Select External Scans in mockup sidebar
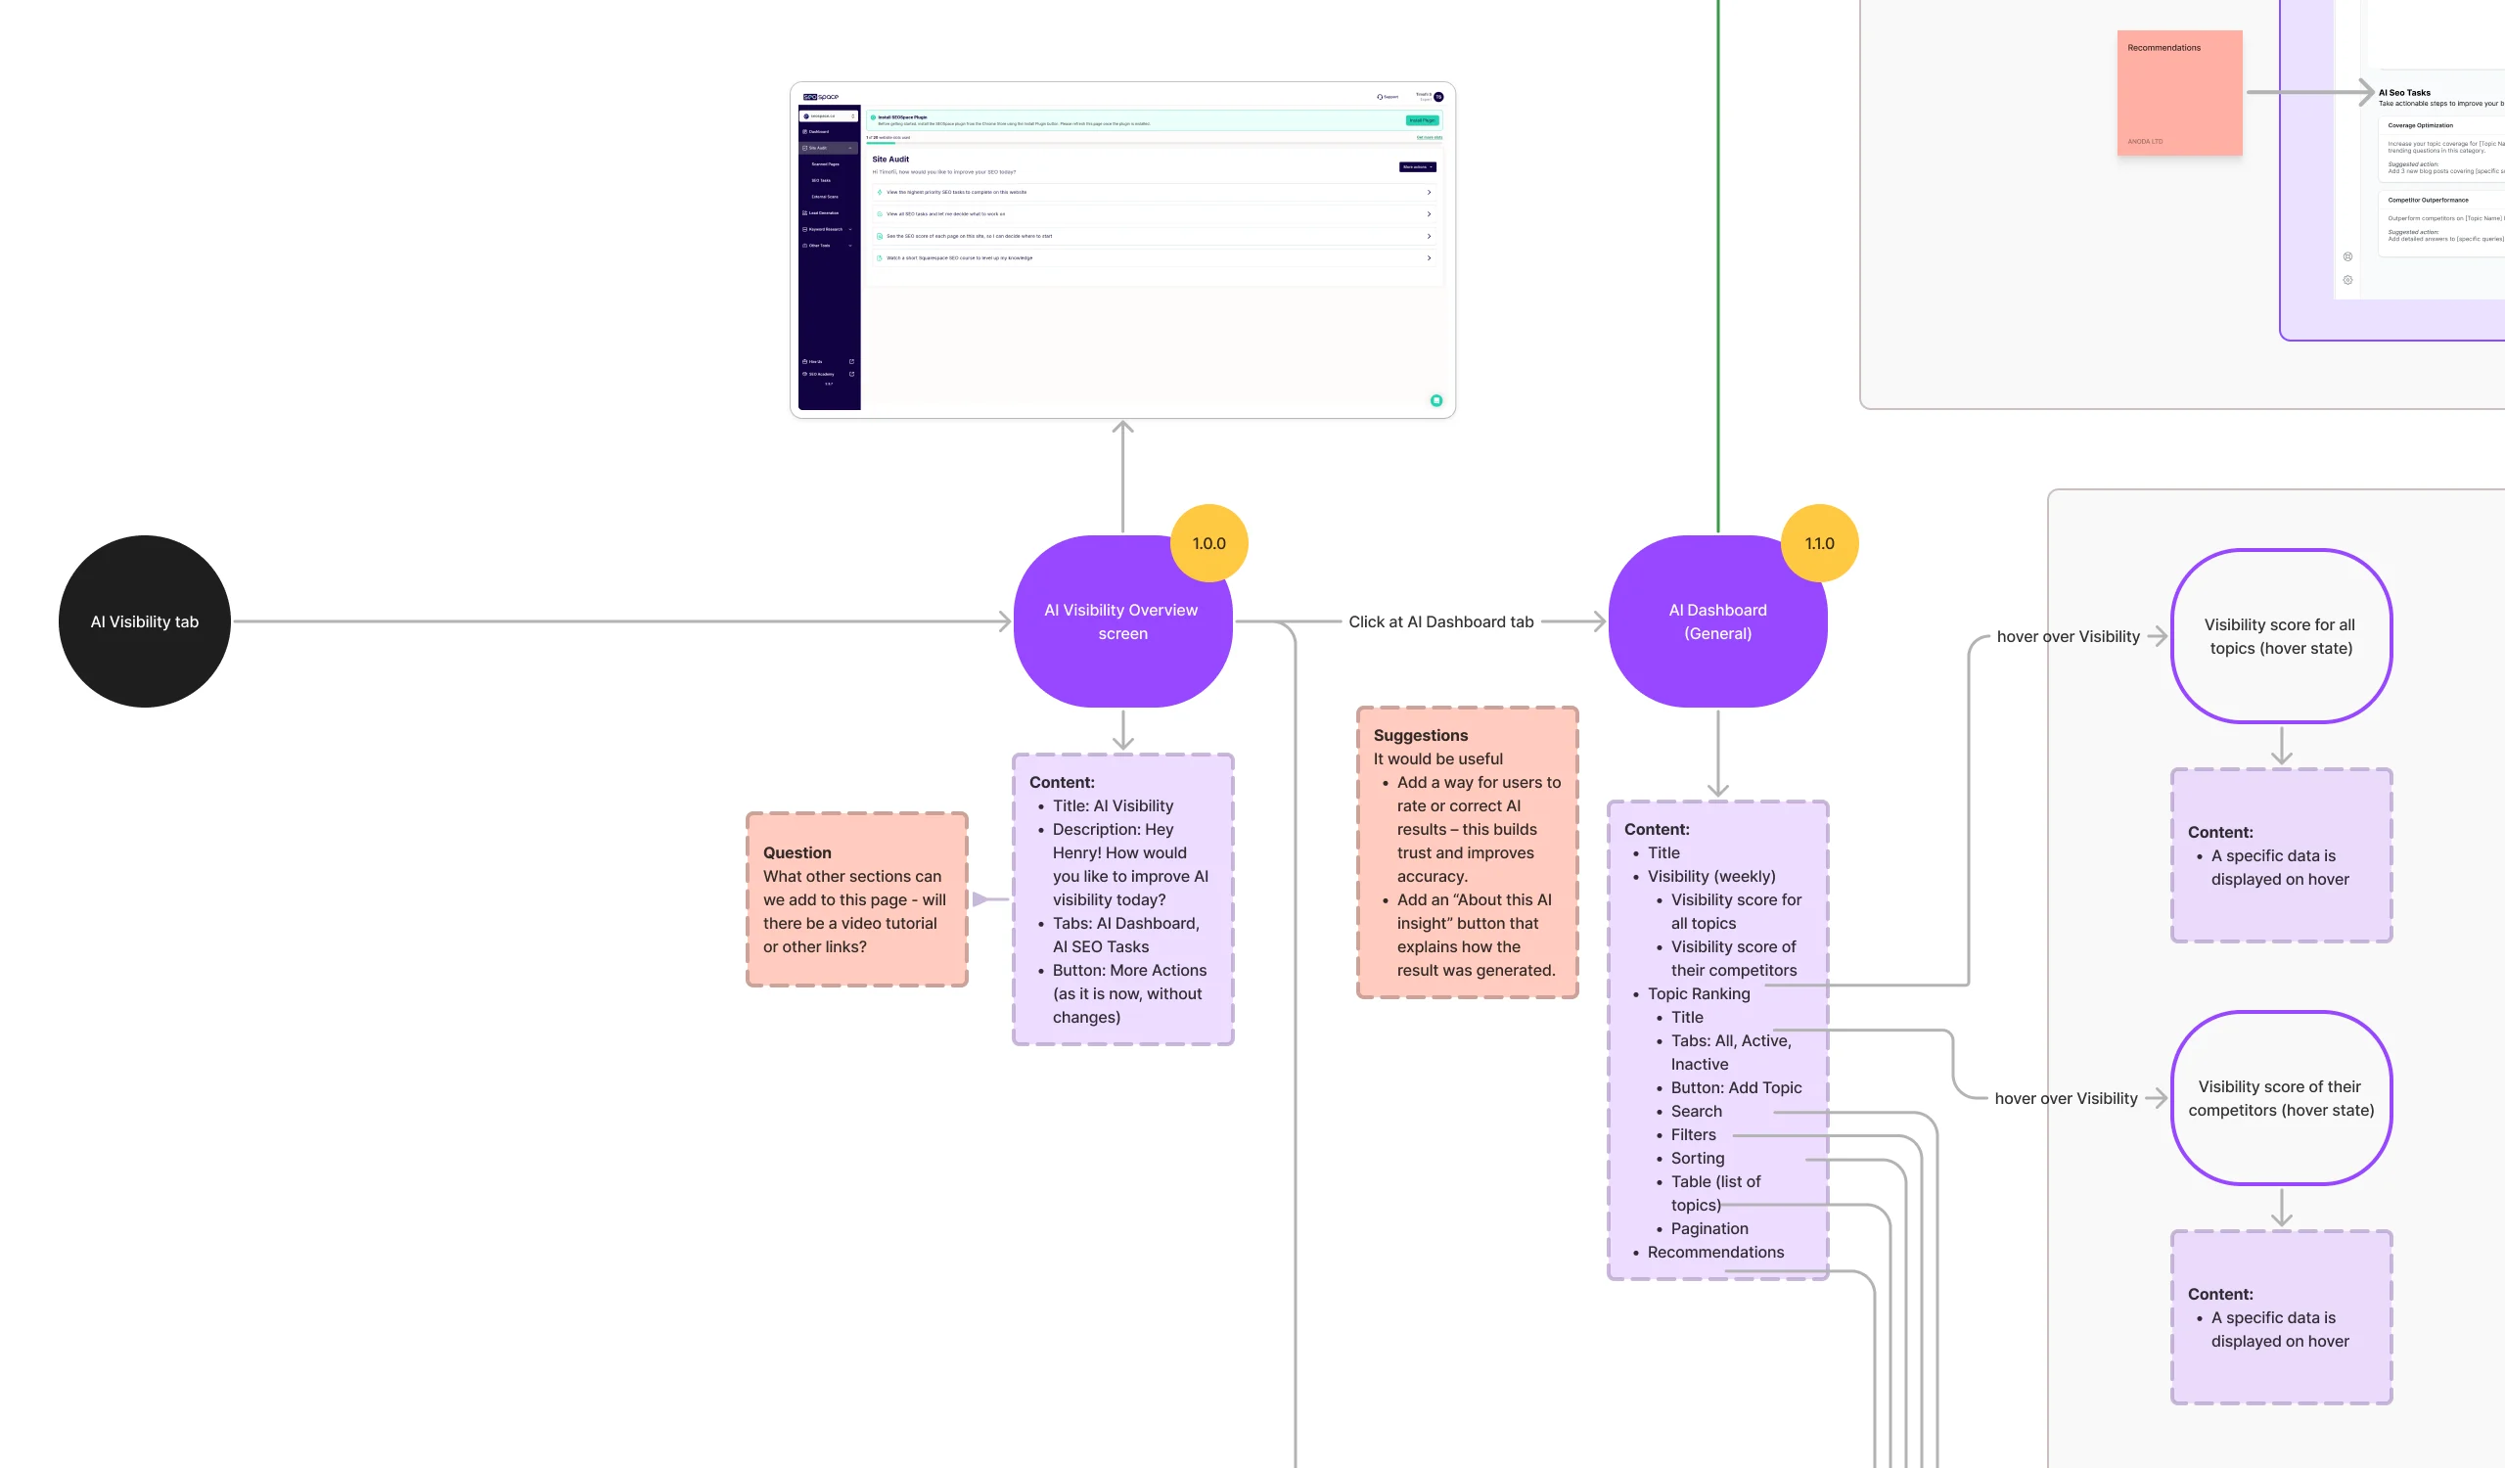 (x=825, y=197)
